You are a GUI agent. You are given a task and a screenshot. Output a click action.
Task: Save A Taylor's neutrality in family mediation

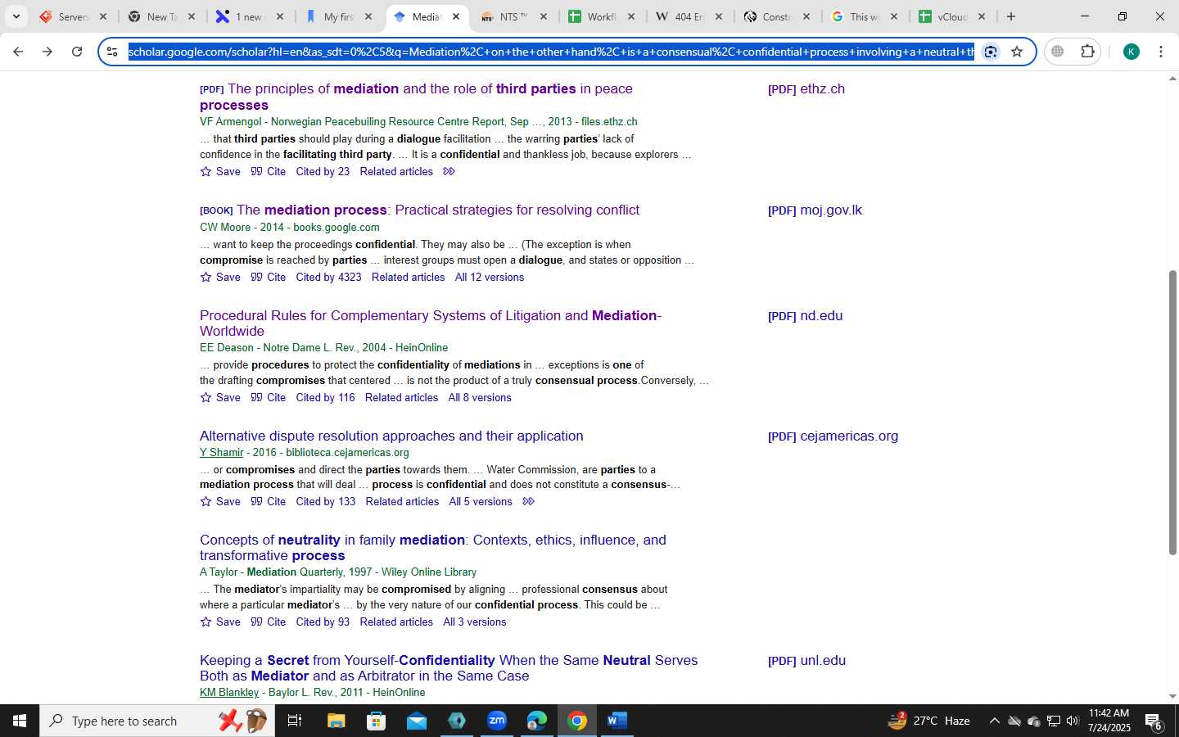point(220,622)
